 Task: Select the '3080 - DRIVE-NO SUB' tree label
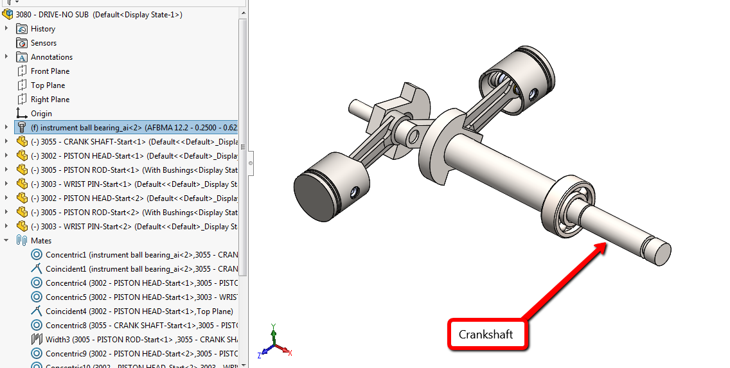point(52,14)
